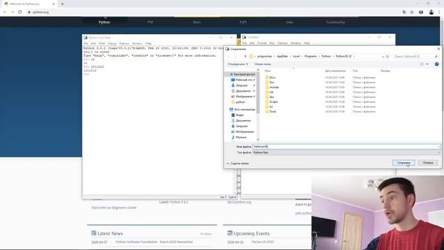
Task: Open Shell menu in Python Shell window
Action: (x=102, y=43)
